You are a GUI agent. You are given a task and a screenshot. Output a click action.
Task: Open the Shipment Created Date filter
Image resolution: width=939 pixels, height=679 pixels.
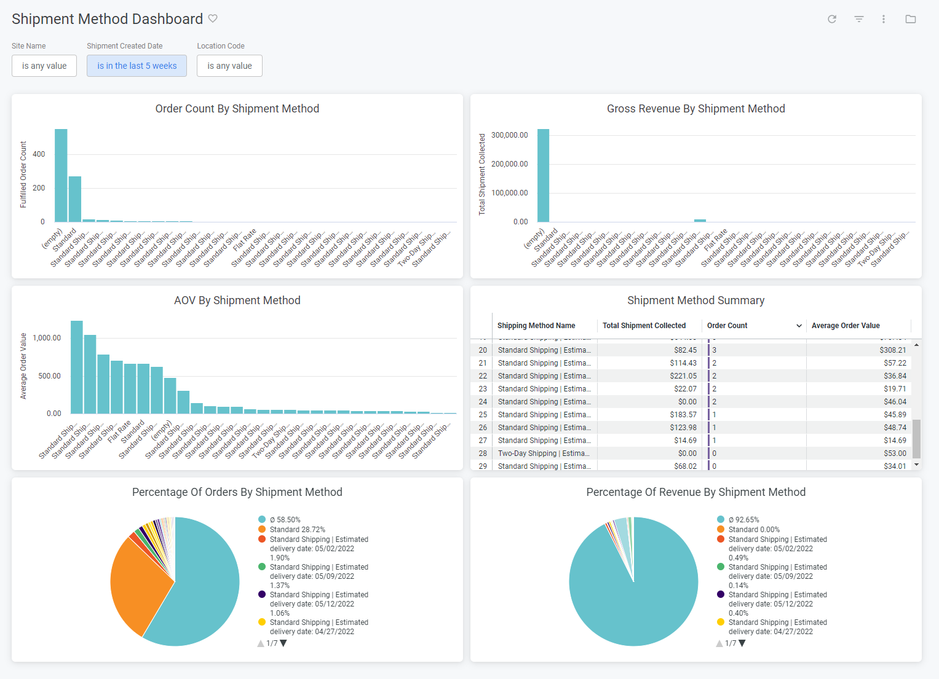136,66
